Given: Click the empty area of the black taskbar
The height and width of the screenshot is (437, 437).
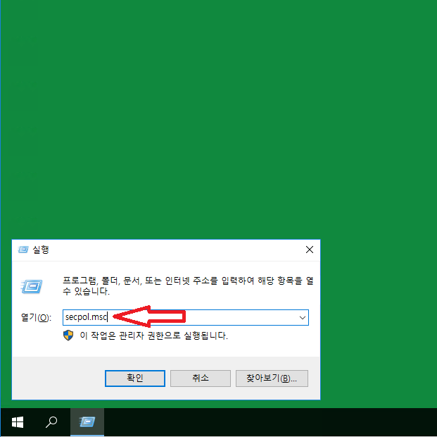Looking at the screenshot, I should click(281, 422).
